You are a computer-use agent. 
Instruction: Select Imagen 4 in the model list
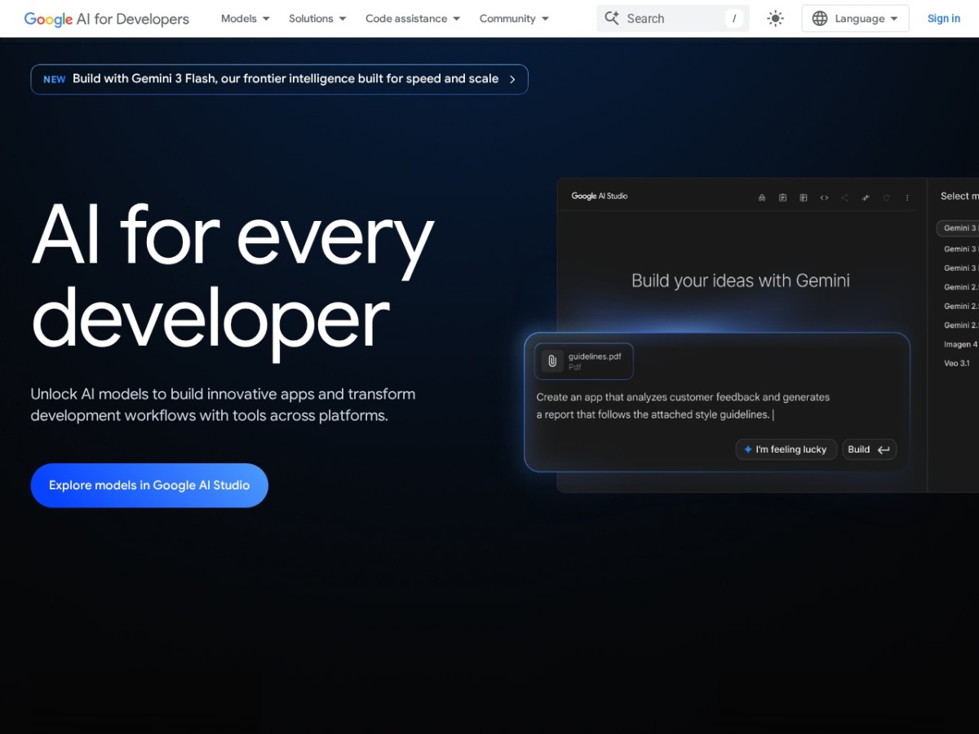[961, 344]
